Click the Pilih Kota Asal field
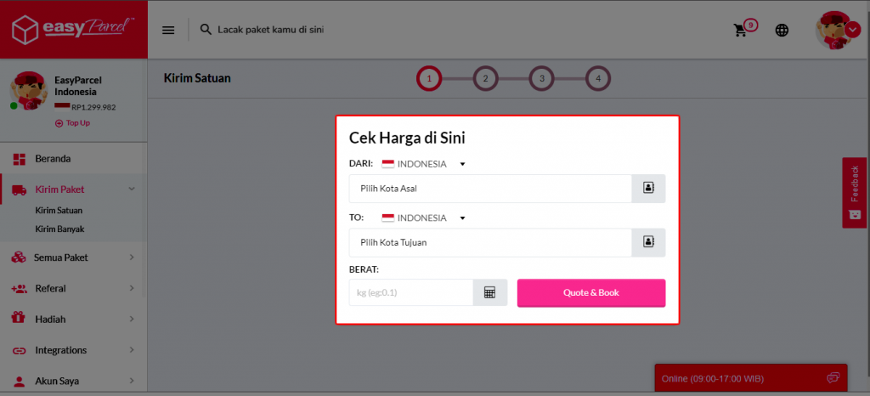The width and height of the screenshot is (870, 396). click(x=490, y=189)
